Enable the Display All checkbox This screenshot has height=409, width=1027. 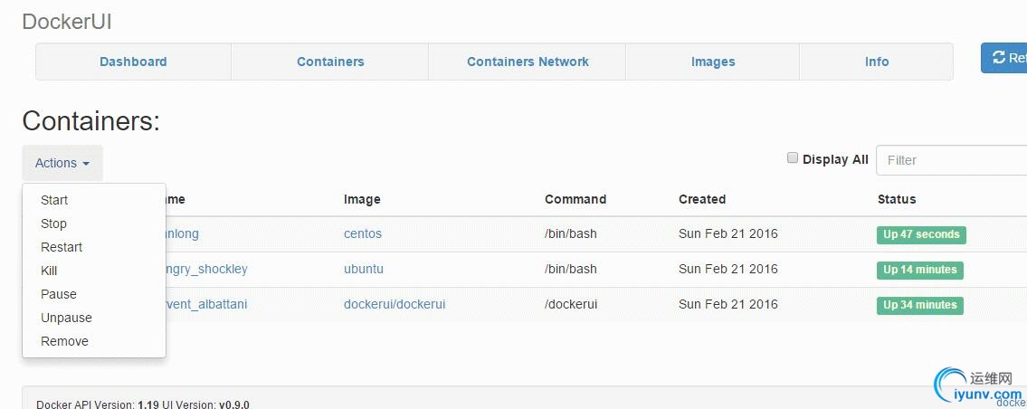[793, 158]
